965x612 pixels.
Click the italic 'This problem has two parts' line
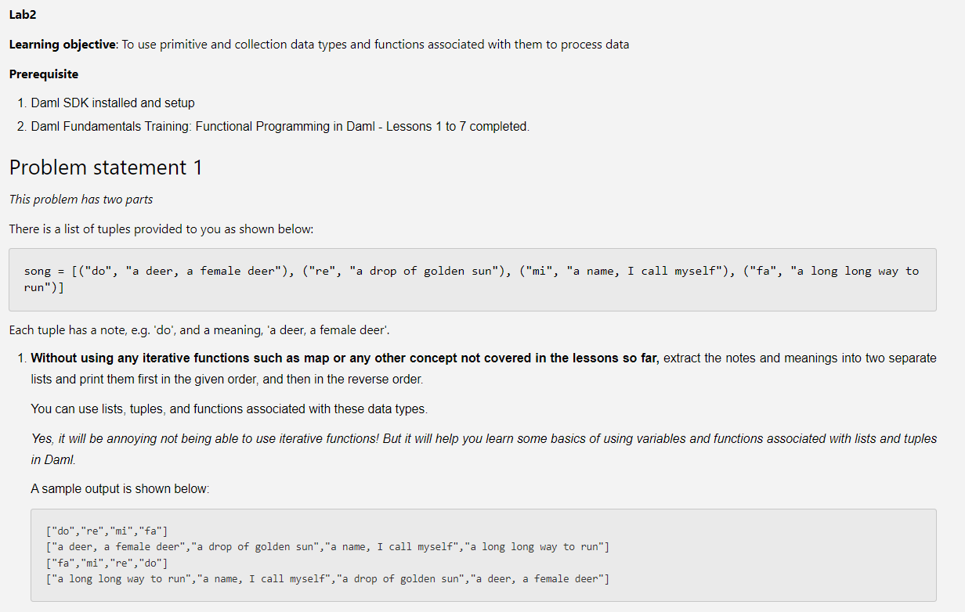click(81, 200)
